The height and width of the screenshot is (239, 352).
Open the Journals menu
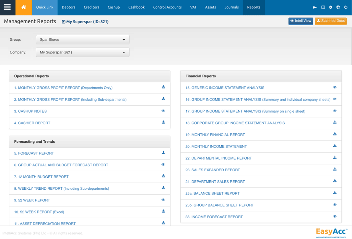[231, 7]
